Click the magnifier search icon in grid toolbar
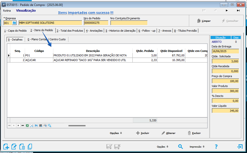Screen dimensions: 247x153 point(50,126)
